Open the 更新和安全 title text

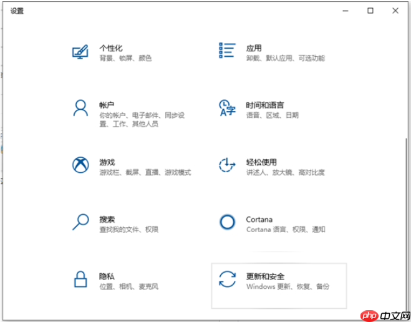tap(264, 275)
